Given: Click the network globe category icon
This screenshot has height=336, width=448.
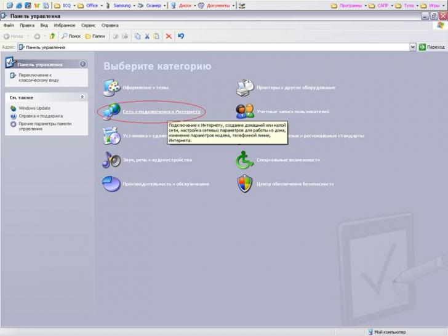Looking at the screenshot, I should [111, 111].
